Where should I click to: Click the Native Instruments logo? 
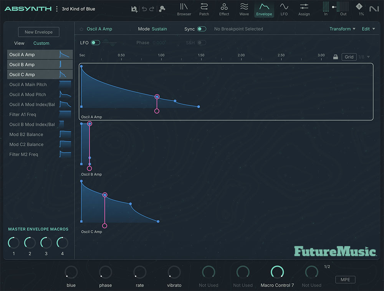(x=374, y=9)
